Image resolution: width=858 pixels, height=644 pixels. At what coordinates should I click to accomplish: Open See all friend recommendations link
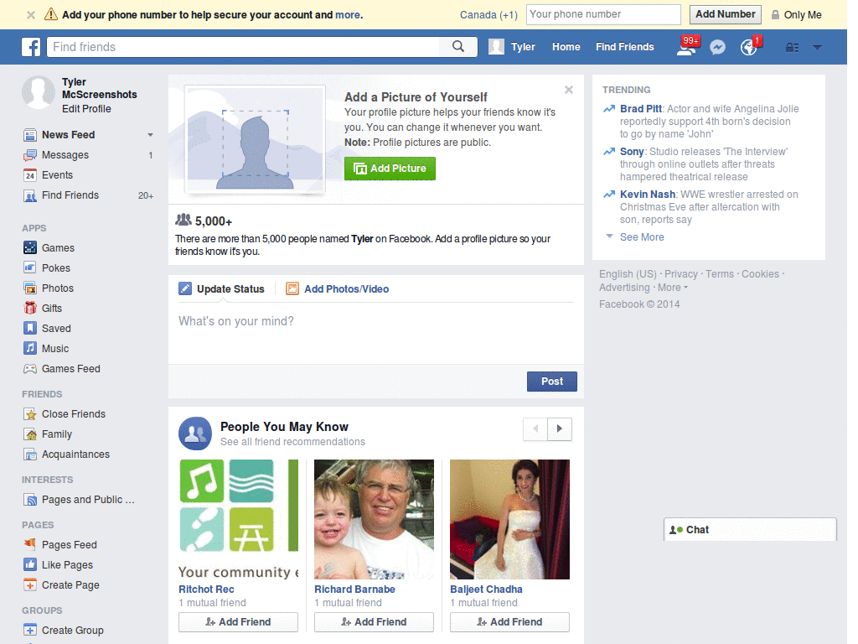tap(292, 442)
